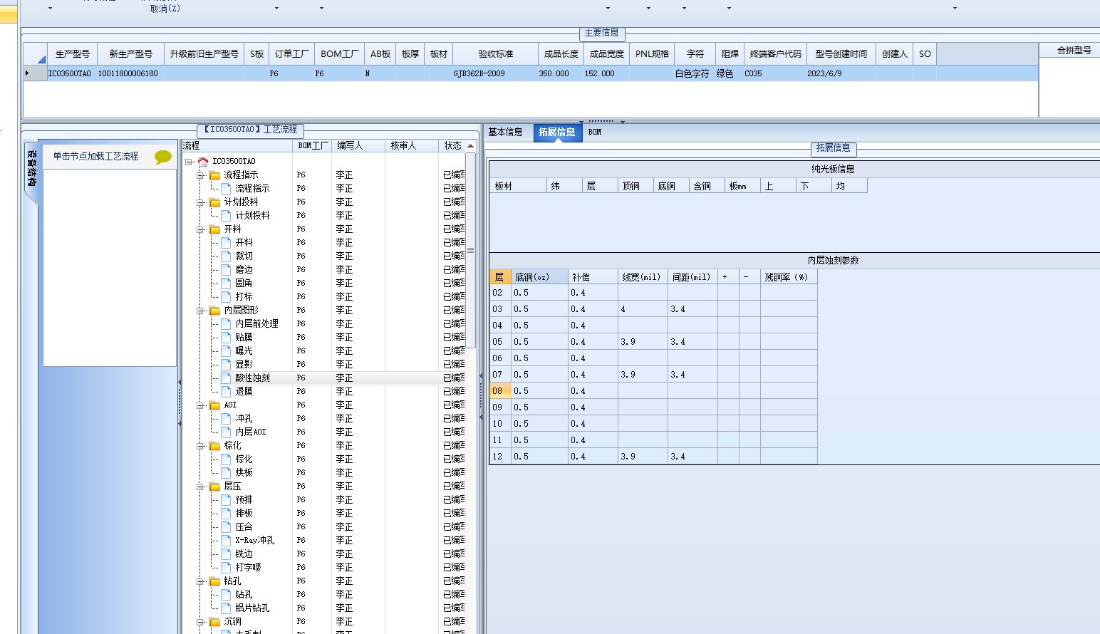This screenshot has width=1100, height=634.
Task: Click the folder icon of AOI group
Action: [x=214, y=405]
